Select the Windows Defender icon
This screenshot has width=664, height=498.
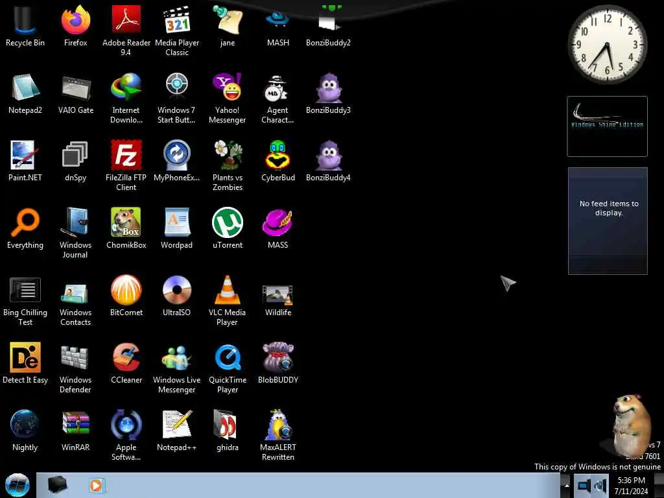tap(75, 368)
